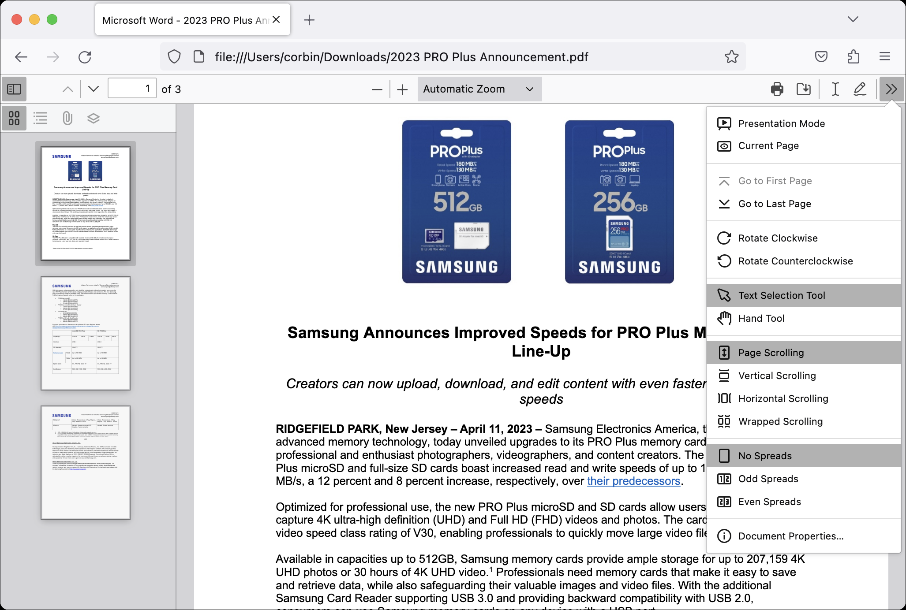The width and height of the screenshot is (906, 610).
Task: Enable the Text Selection Tool
Action: 803,295
